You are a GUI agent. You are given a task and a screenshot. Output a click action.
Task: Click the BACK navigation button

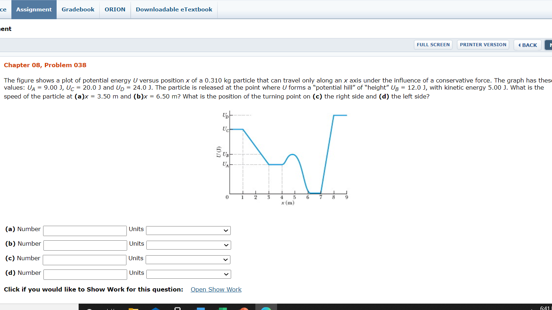527,45
